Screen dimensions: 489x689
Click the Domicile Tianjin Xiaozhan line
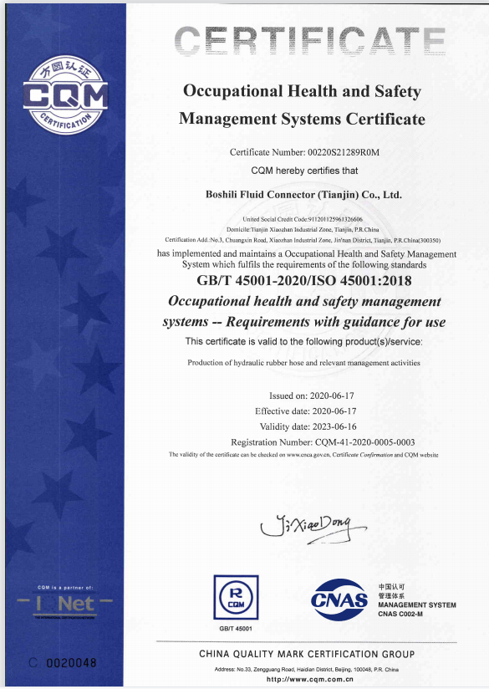point(303,229)
